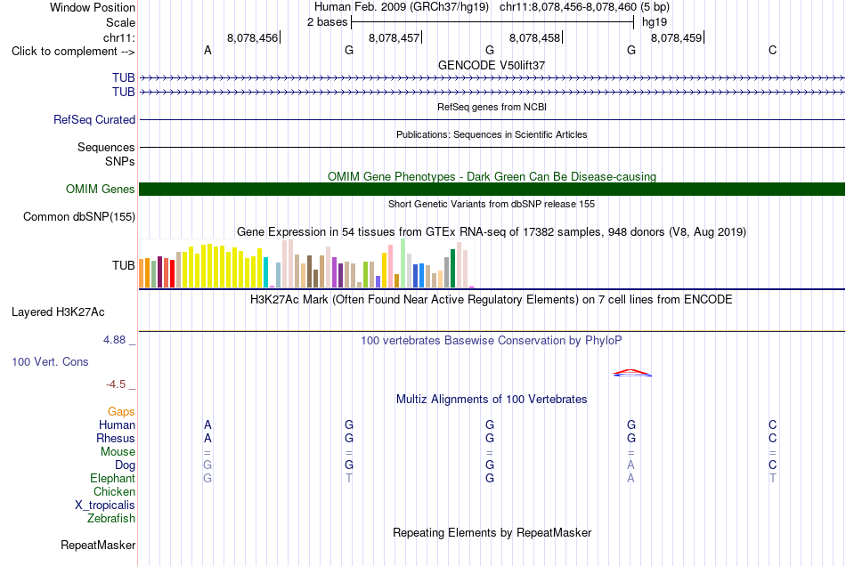Image resolution: width=846 pixels, height=566 pixels.
Task: Click base C in the Rhesus alignment row
Action: point(773,438)
